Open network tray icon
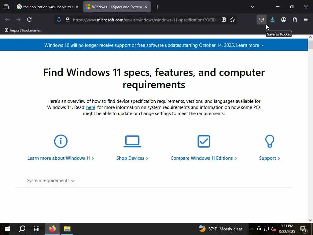Viewport: 313px width, 235px height. pos(266,229)
